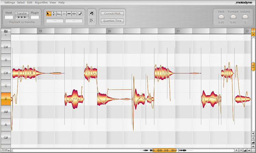The width and height of the screenshot is (256, 153).
Task: Click the Melodyne logo
Action: tap(244, 3)
